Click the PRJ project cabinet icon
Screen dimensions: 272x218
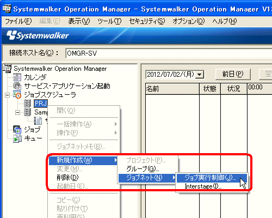(28, 103)
